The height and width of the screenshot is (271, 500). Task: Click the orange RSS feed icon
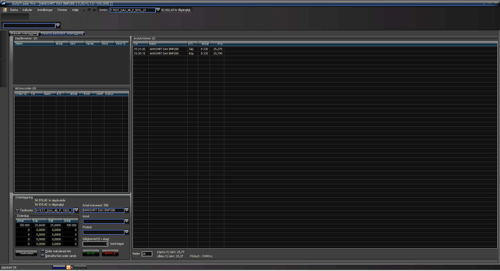[x=68, y=267]
